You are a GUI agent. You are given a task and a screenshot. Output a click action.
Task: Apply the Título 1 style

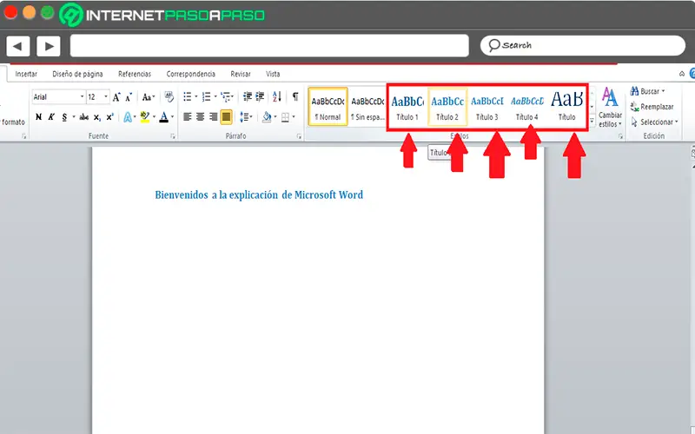(407, 107)
